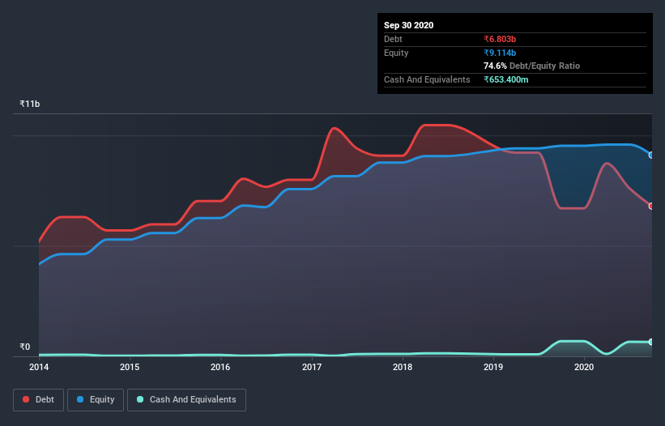Select the Debt endpoint marker on chart
Screen dimensions: 665x426
(x=651, y=206)
